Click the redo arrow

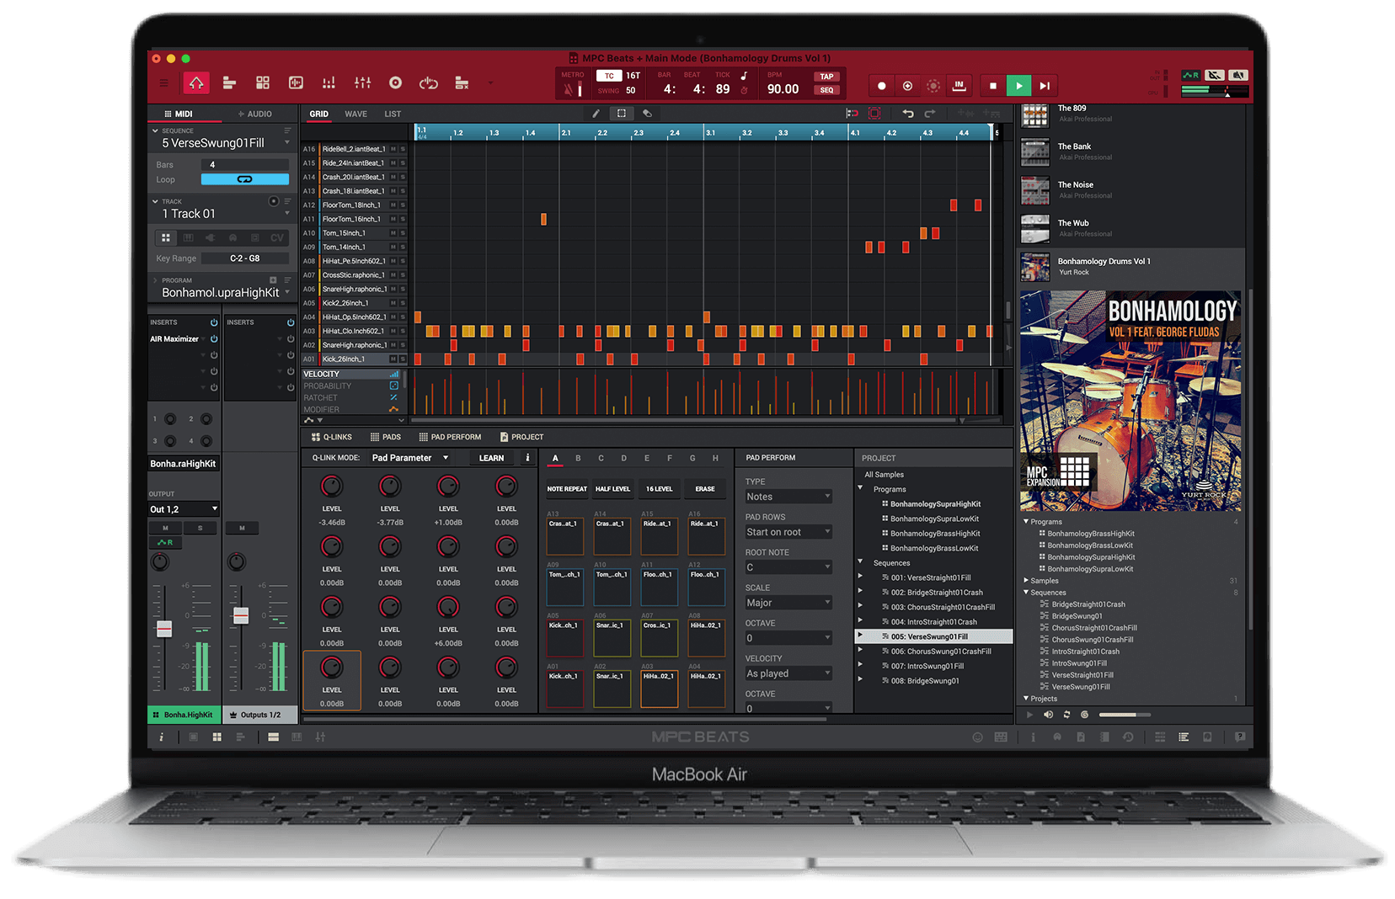tap(930, 113)
